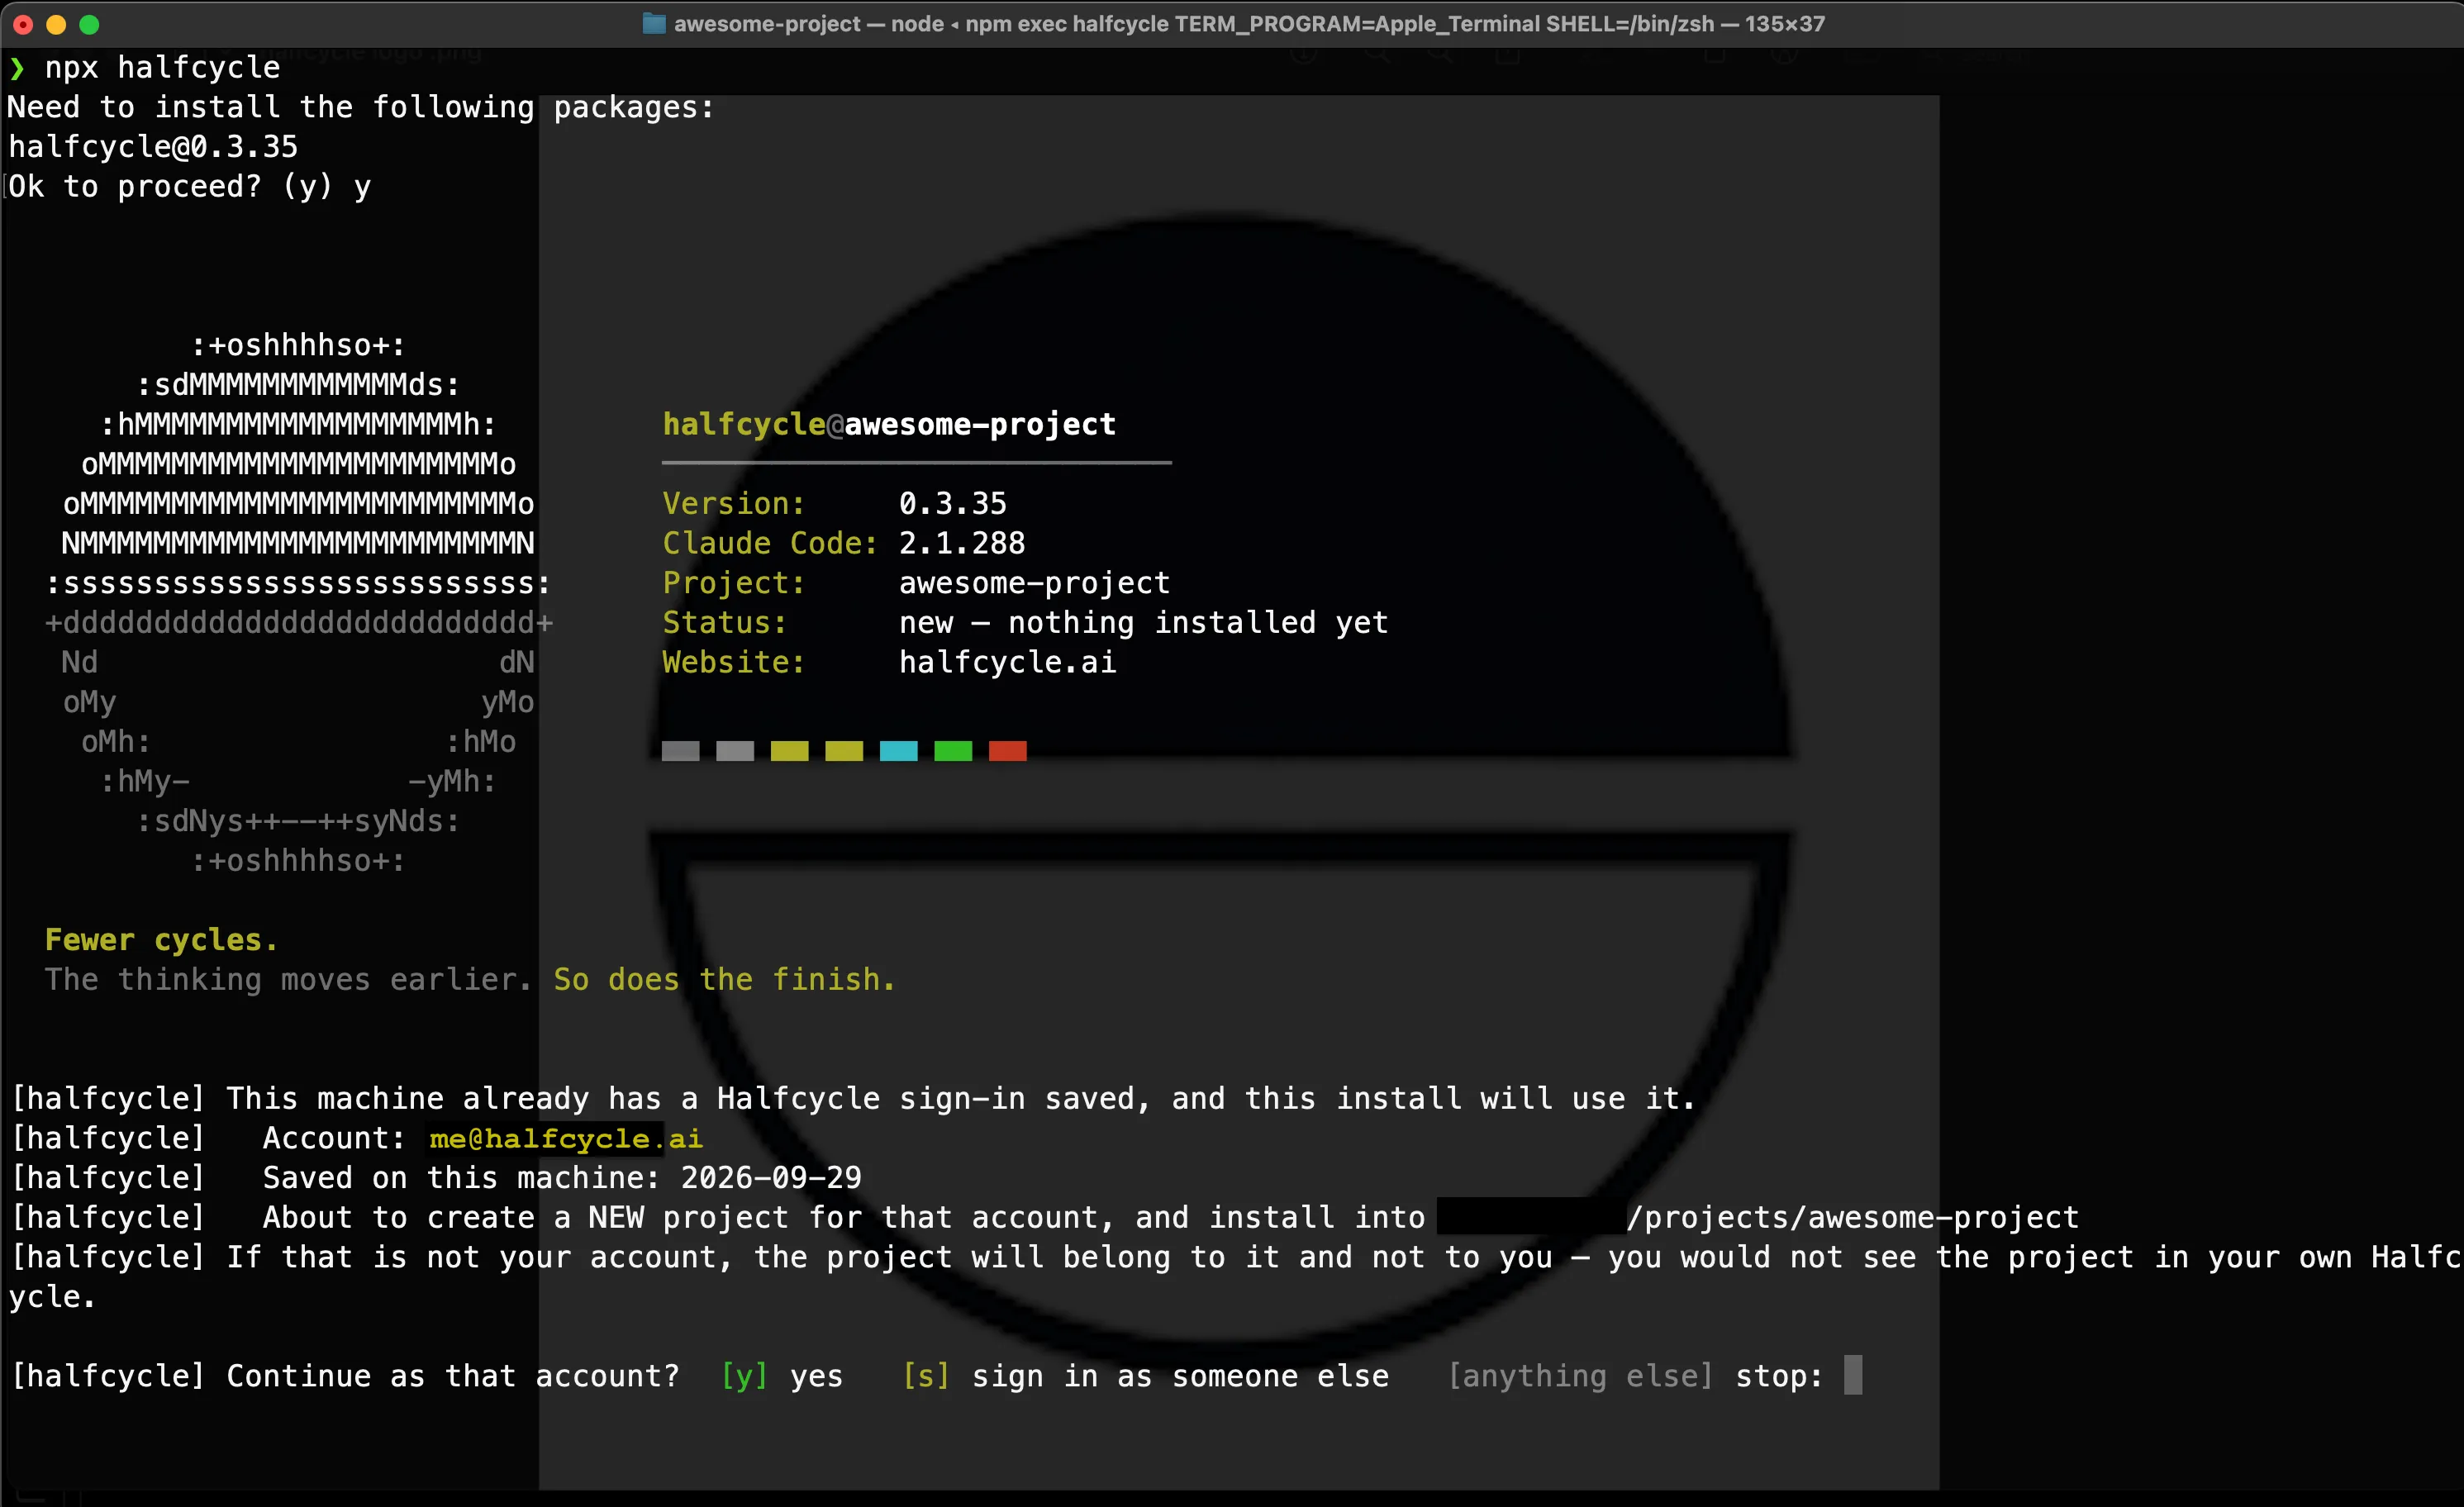Click the ASCII logo line ':+oshhhhso+:' at top
Image resolution: width=2464 pixels, height=1507 pixels.
click(x=298, y=345)
